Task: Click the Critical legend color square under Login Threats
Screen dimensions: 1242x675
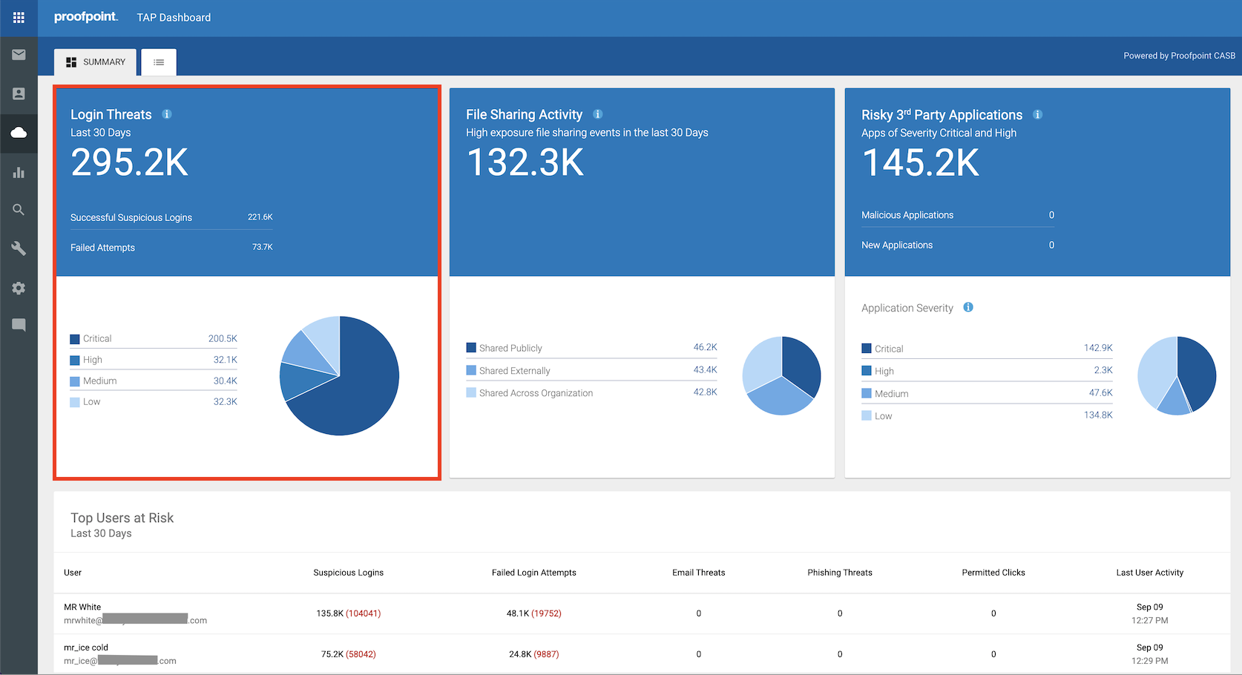Action: point(73,338)
